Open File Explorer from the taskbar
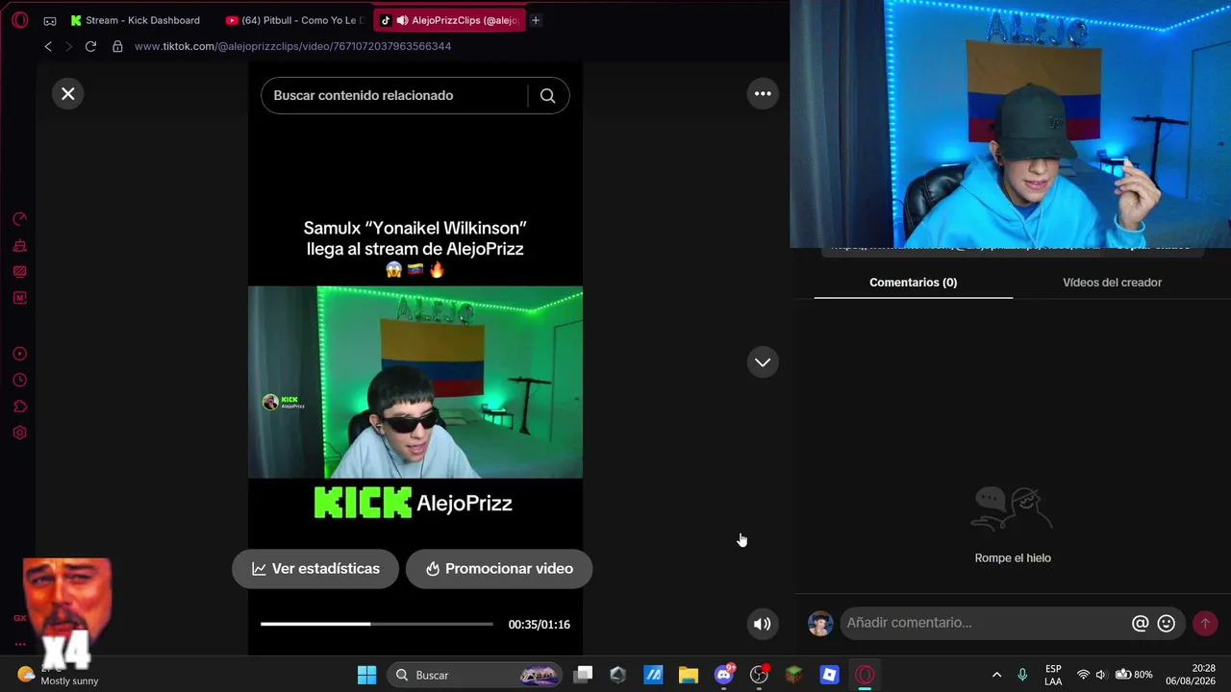 689,675
